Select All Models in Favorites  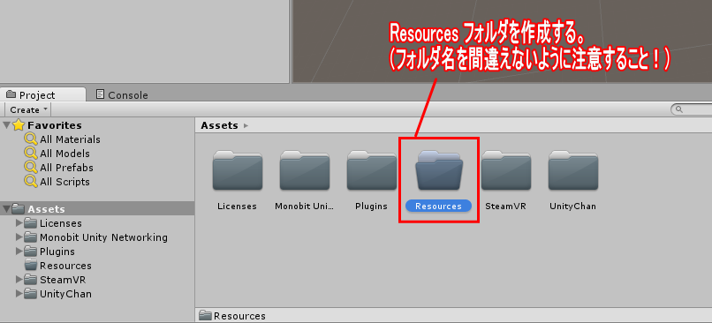pos(64,154)
